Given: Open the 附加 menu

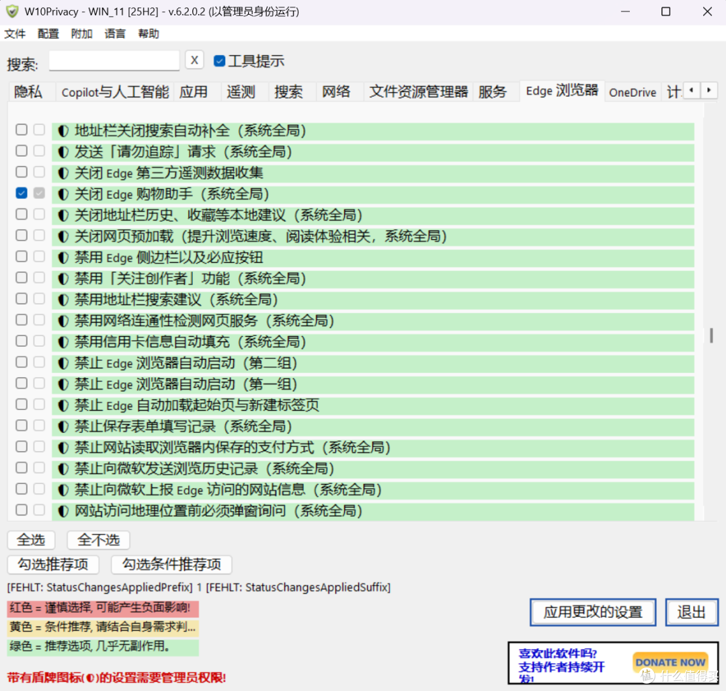Looking at the screenshot, I should click(x=82, y=34).
